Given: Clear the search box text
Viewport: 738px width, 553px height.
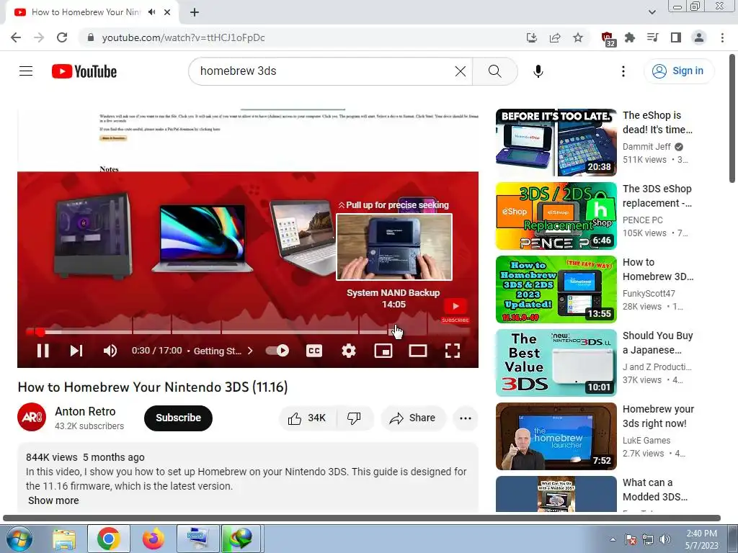Looking at the screenshot, I should 461,71.
